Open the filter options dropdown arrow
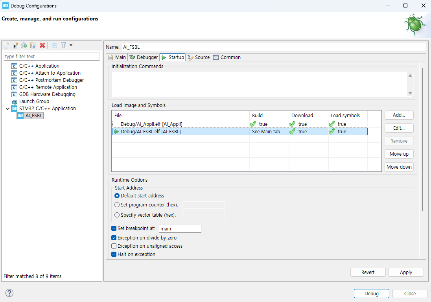Screen dimensions: 431x302 [71, 45]
